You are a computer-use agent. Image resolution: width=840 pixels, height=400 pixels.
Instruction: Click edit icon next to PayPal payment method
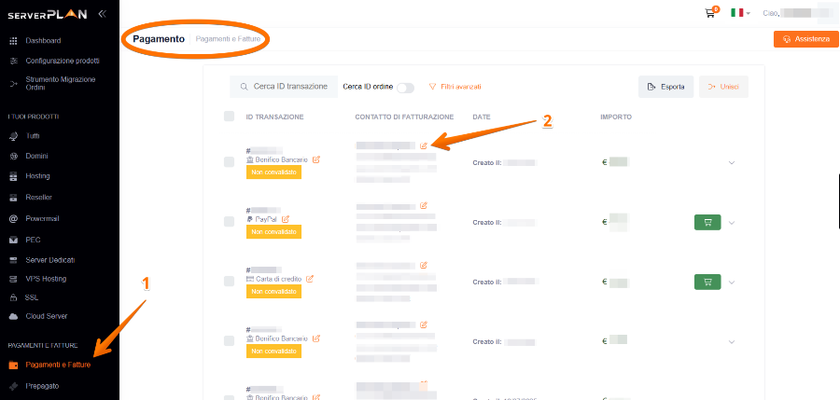point(286,219)
